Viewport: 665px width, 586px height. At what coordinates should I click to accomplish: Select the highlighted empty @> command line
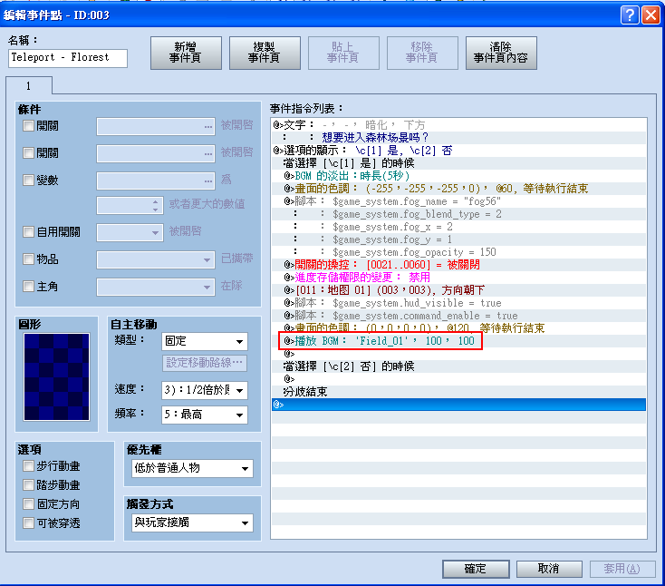458,405
